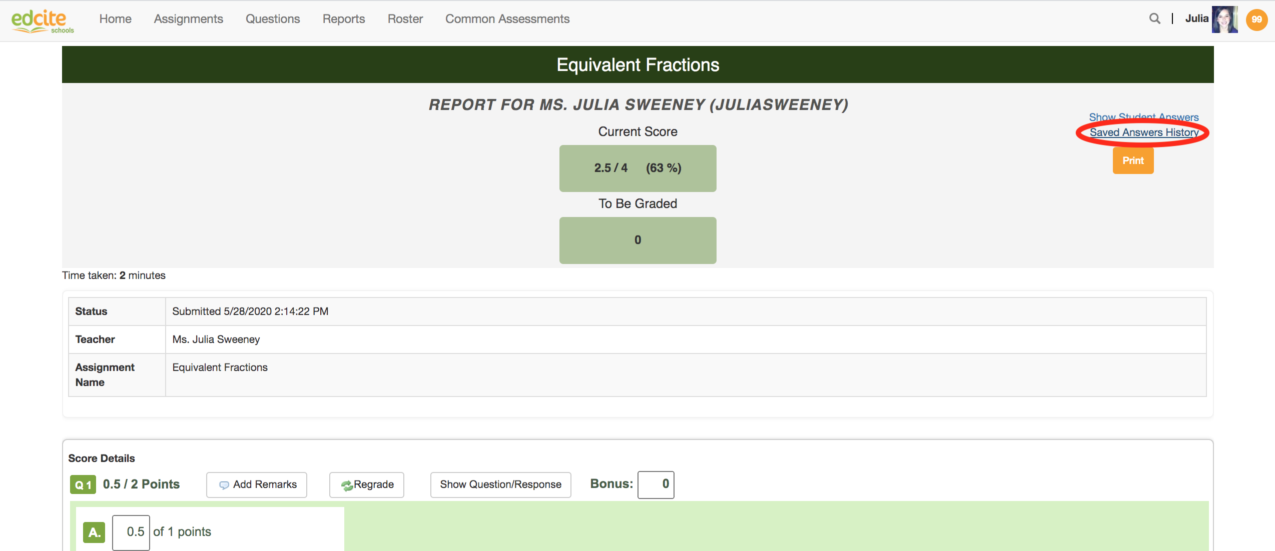Click the Q1 green question badge

[x=83, y=484]
